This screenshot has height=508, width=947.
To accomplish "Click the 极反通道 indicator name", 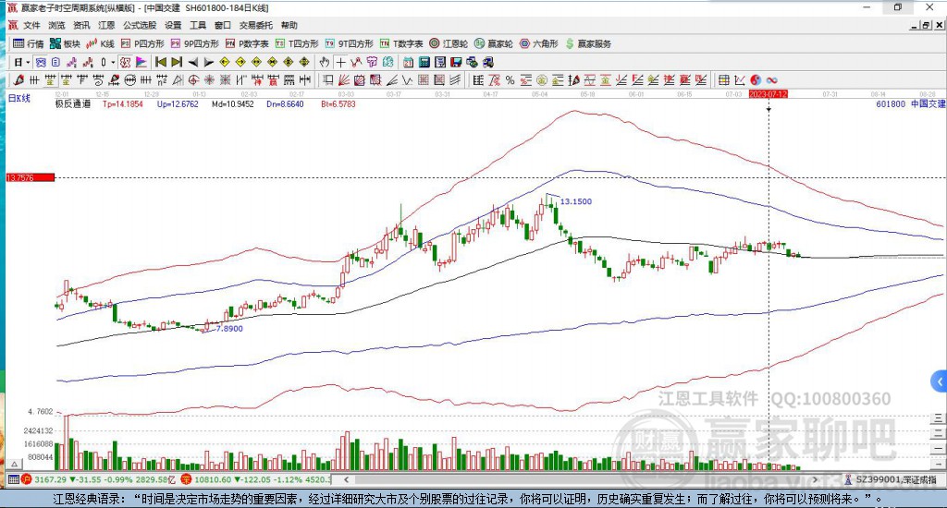I will pyautogui.click(x=73, y=103).
